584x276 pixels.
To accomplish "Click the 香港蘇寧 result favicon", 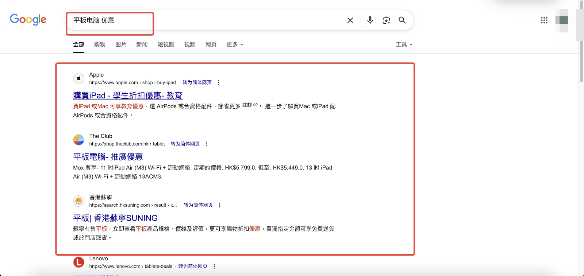I will (78, 201).
